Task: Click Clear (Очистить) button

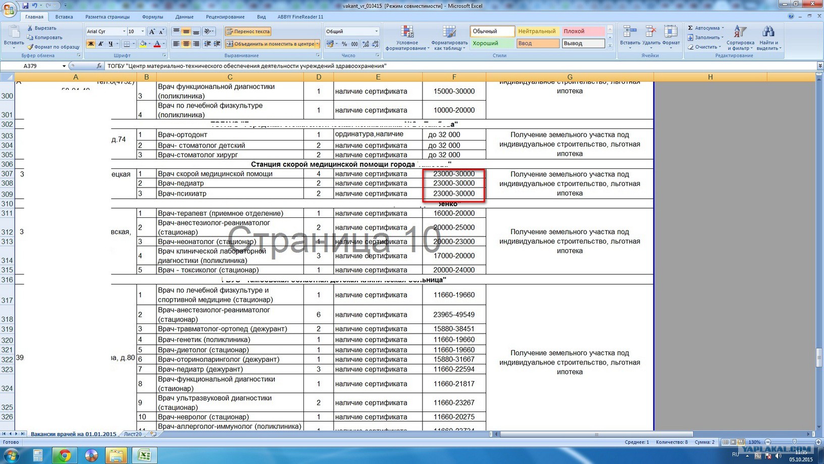Action: [x=704, y=47]
